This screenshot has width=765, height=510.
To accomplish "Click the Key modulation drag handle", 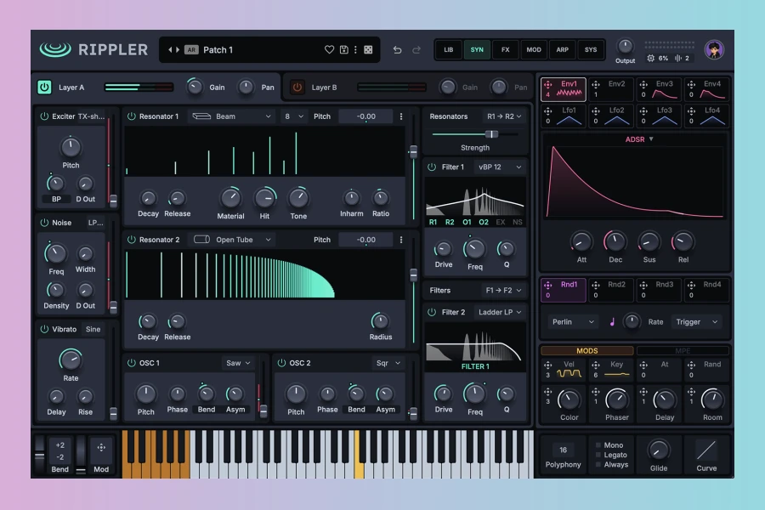I will pos(596,365).
